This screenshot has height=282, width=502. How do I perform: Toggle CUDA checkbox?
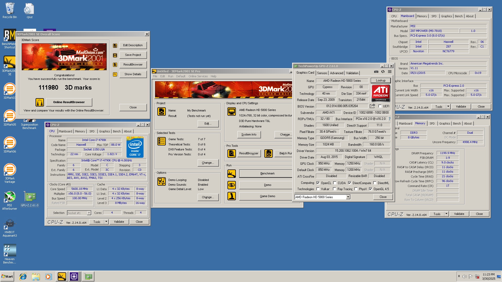point(335,183)
